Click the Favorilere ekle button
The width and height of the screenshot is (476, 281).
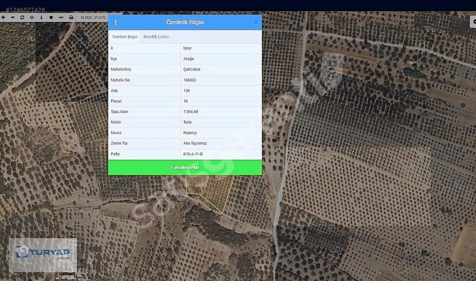pyautogui.click(x=184, y=168)
